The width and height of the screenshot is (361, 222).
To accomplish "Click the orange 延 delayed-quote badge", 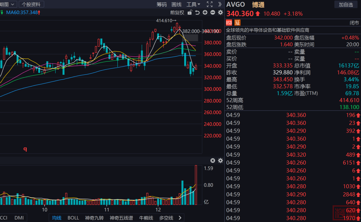I will pos(237,23).
